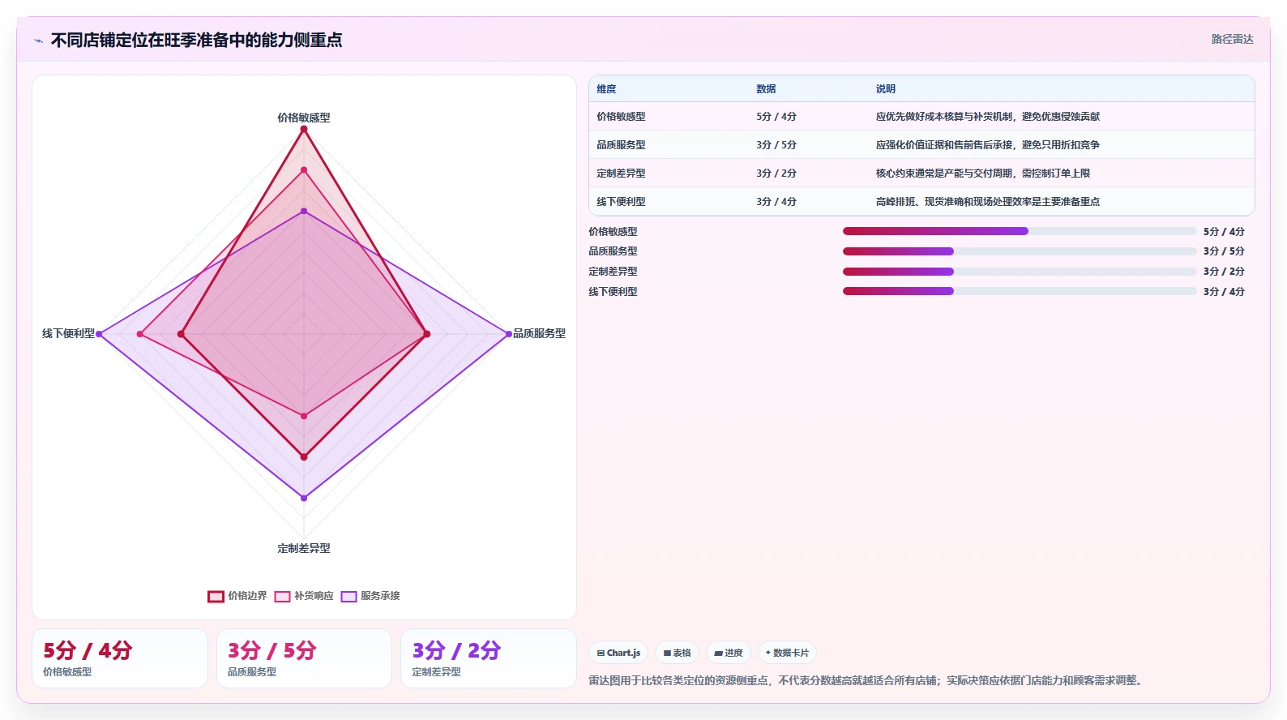This screenshot has height=720, width=1287.
Task: Click the 定制差异型 radar axis label
Action: point(304,548)
